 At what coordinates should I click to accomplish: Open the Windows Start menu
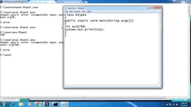[4, 104]
